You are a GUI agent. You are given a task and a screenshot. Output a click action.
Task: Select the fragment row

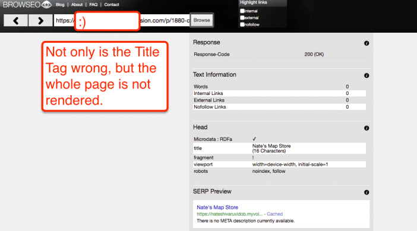click(280, 157)
